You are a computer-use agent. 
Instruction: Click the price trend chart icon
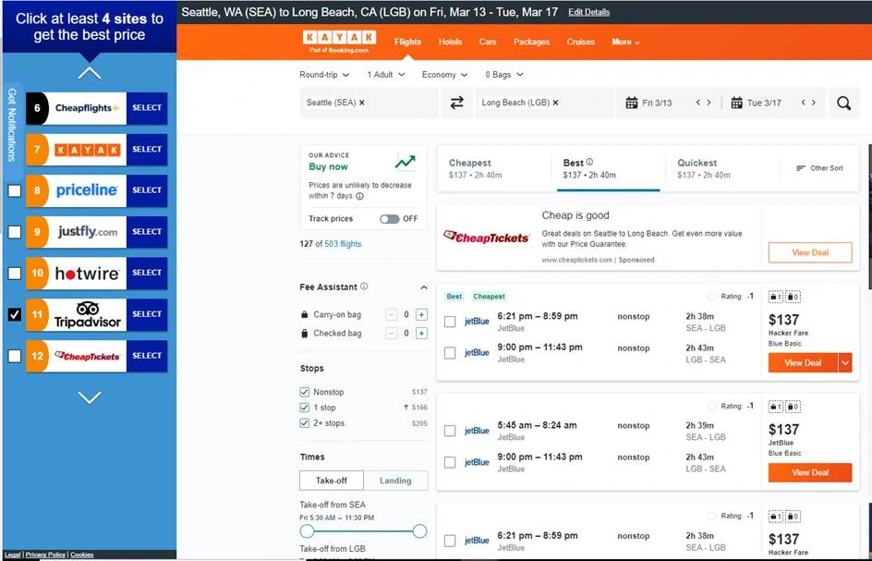coord(406,162)
